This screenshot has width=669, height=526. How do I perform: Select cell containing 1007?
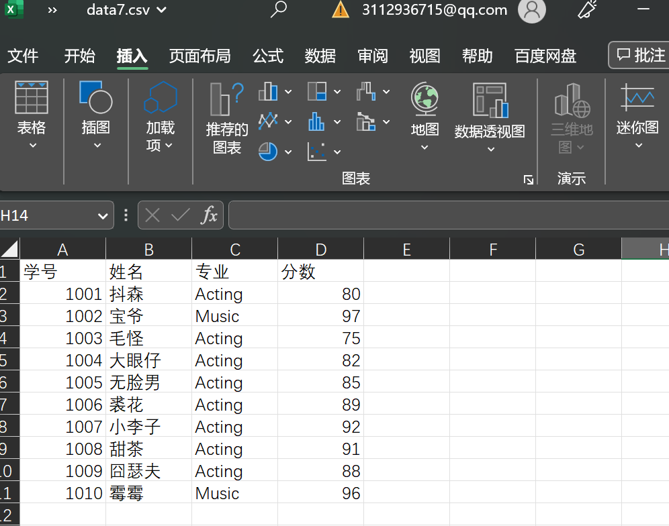[62, 426]
